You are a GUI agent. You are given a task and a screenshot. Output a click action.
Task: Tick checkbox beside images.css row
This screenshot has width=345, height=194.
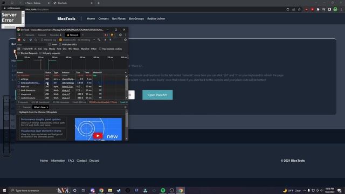click(19, 94)
